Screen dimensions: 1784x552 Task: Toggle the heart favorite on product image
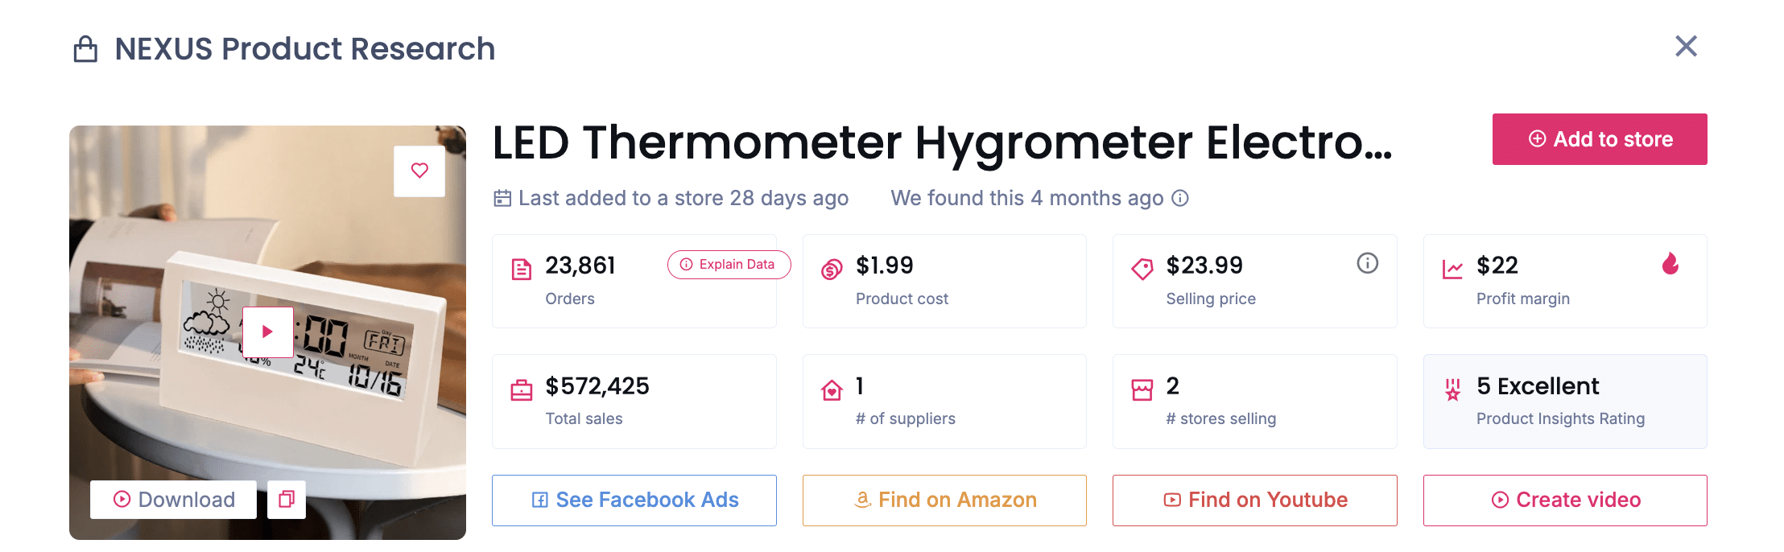(419, 171)
